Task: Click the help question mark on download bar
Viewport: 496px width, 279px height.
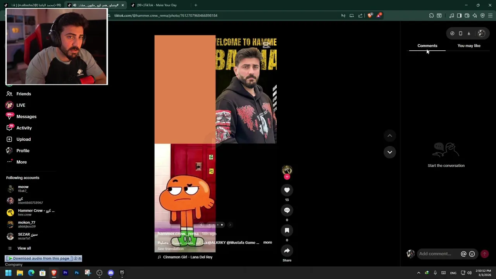Action: pos(76,258)
